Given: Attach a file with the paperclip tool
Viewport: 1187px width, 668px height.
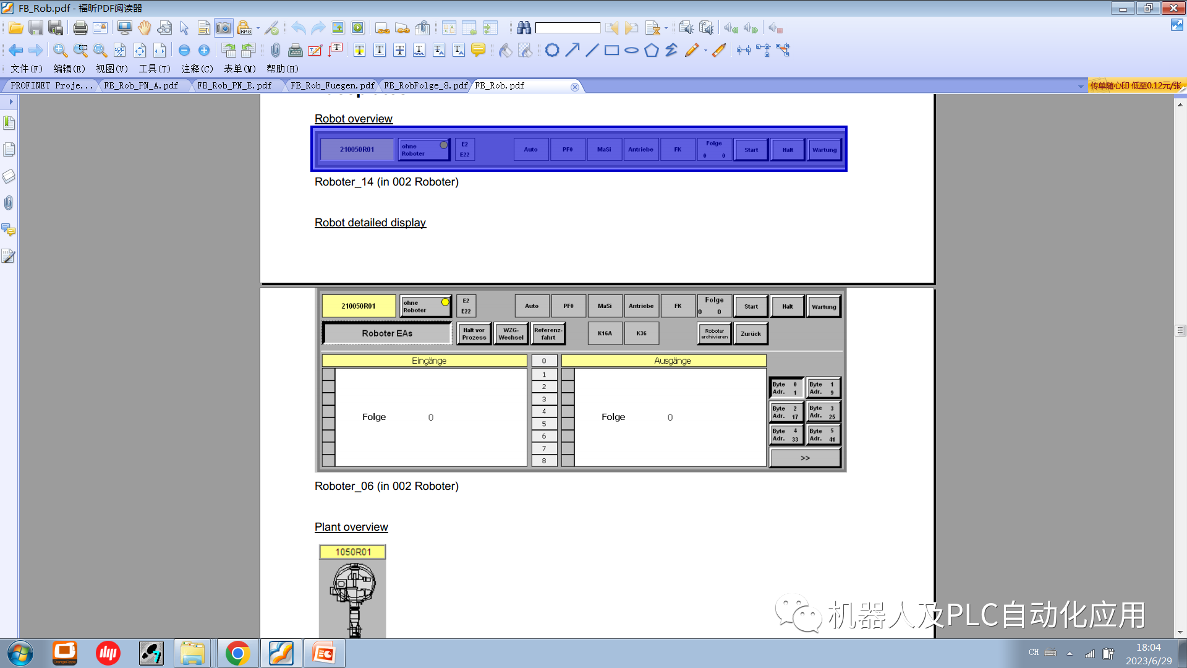Looking at the screenshot, I should [x=275, y=50].
